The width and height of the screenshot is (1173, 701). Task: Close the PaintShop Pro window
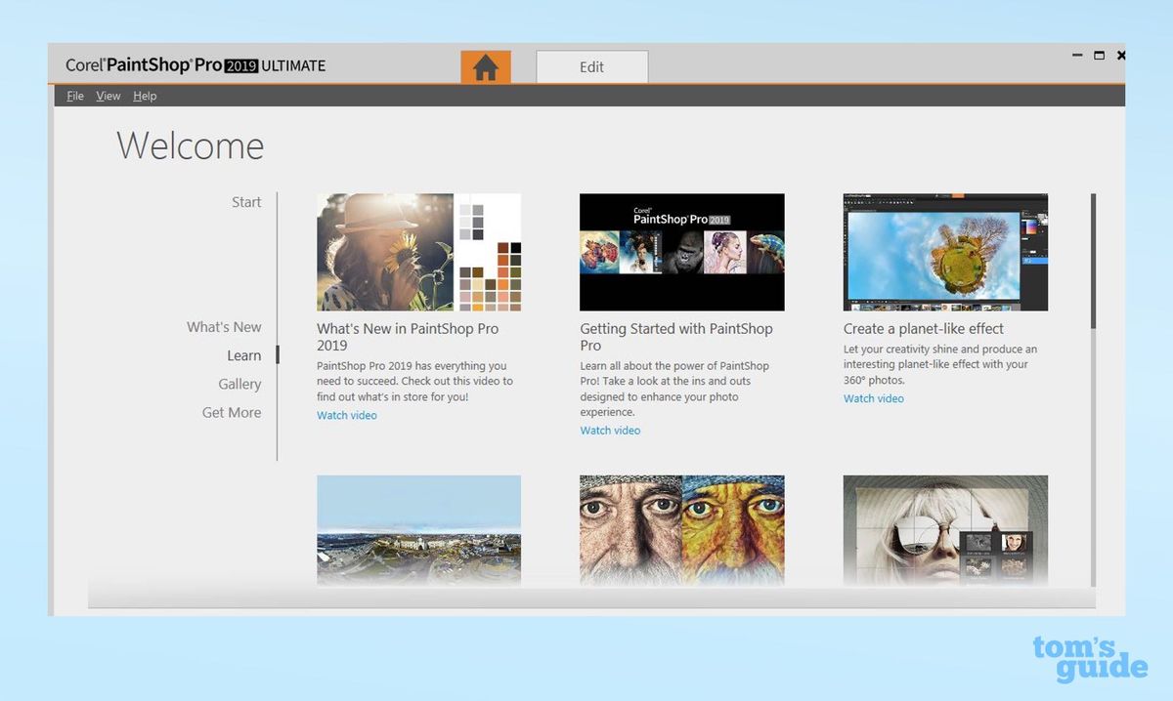pos(1120,56)
